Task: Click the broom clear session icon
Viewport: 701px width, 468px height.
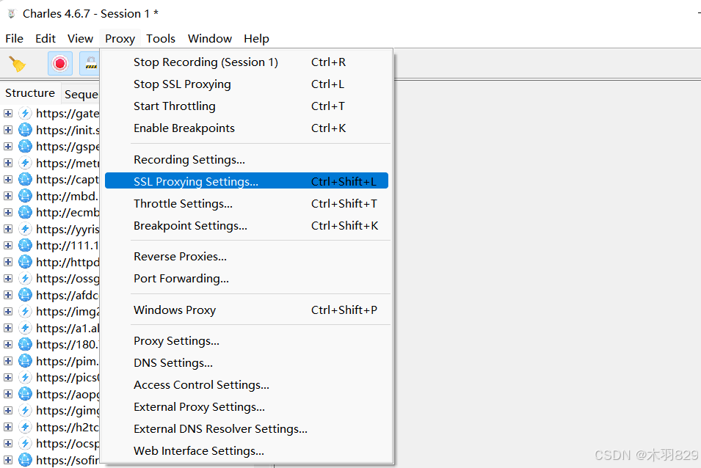Action: 18,64
